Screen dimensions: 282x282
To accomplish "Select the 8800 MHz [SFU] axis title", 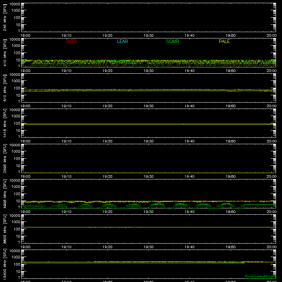I will tap(5, 229).
